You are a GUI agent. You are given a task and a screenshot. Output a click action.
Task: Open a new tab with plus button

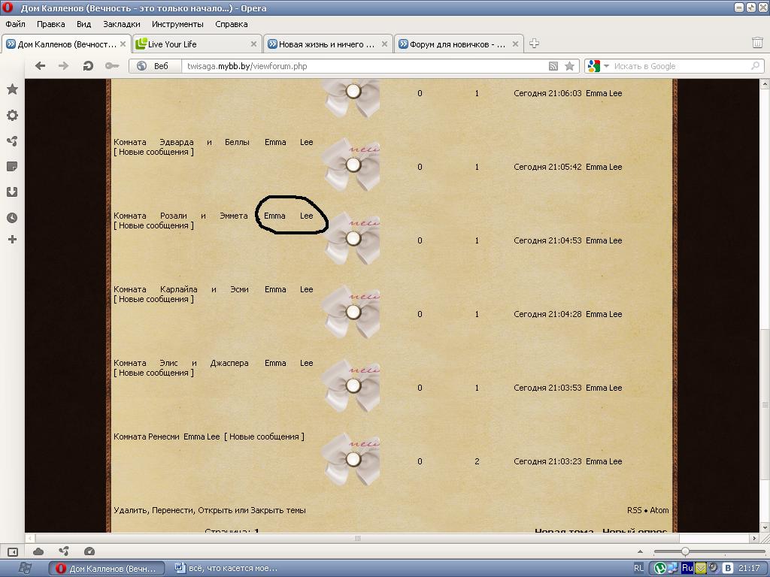pos(535,44)
